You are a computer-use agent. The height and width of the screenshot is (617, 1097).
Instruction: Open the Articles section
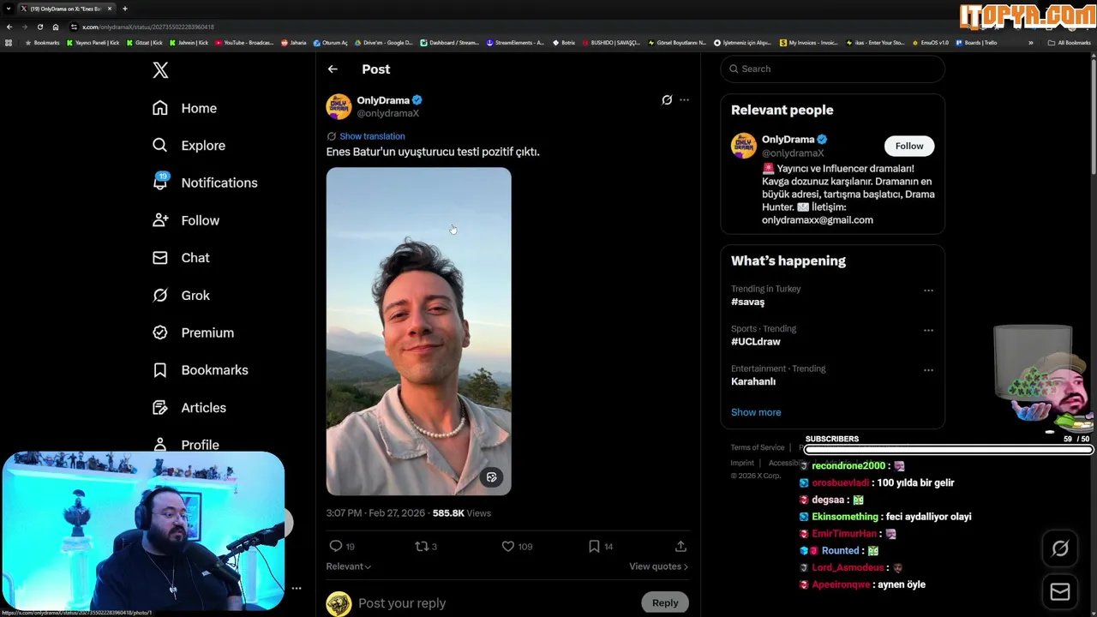click(189, 408)
